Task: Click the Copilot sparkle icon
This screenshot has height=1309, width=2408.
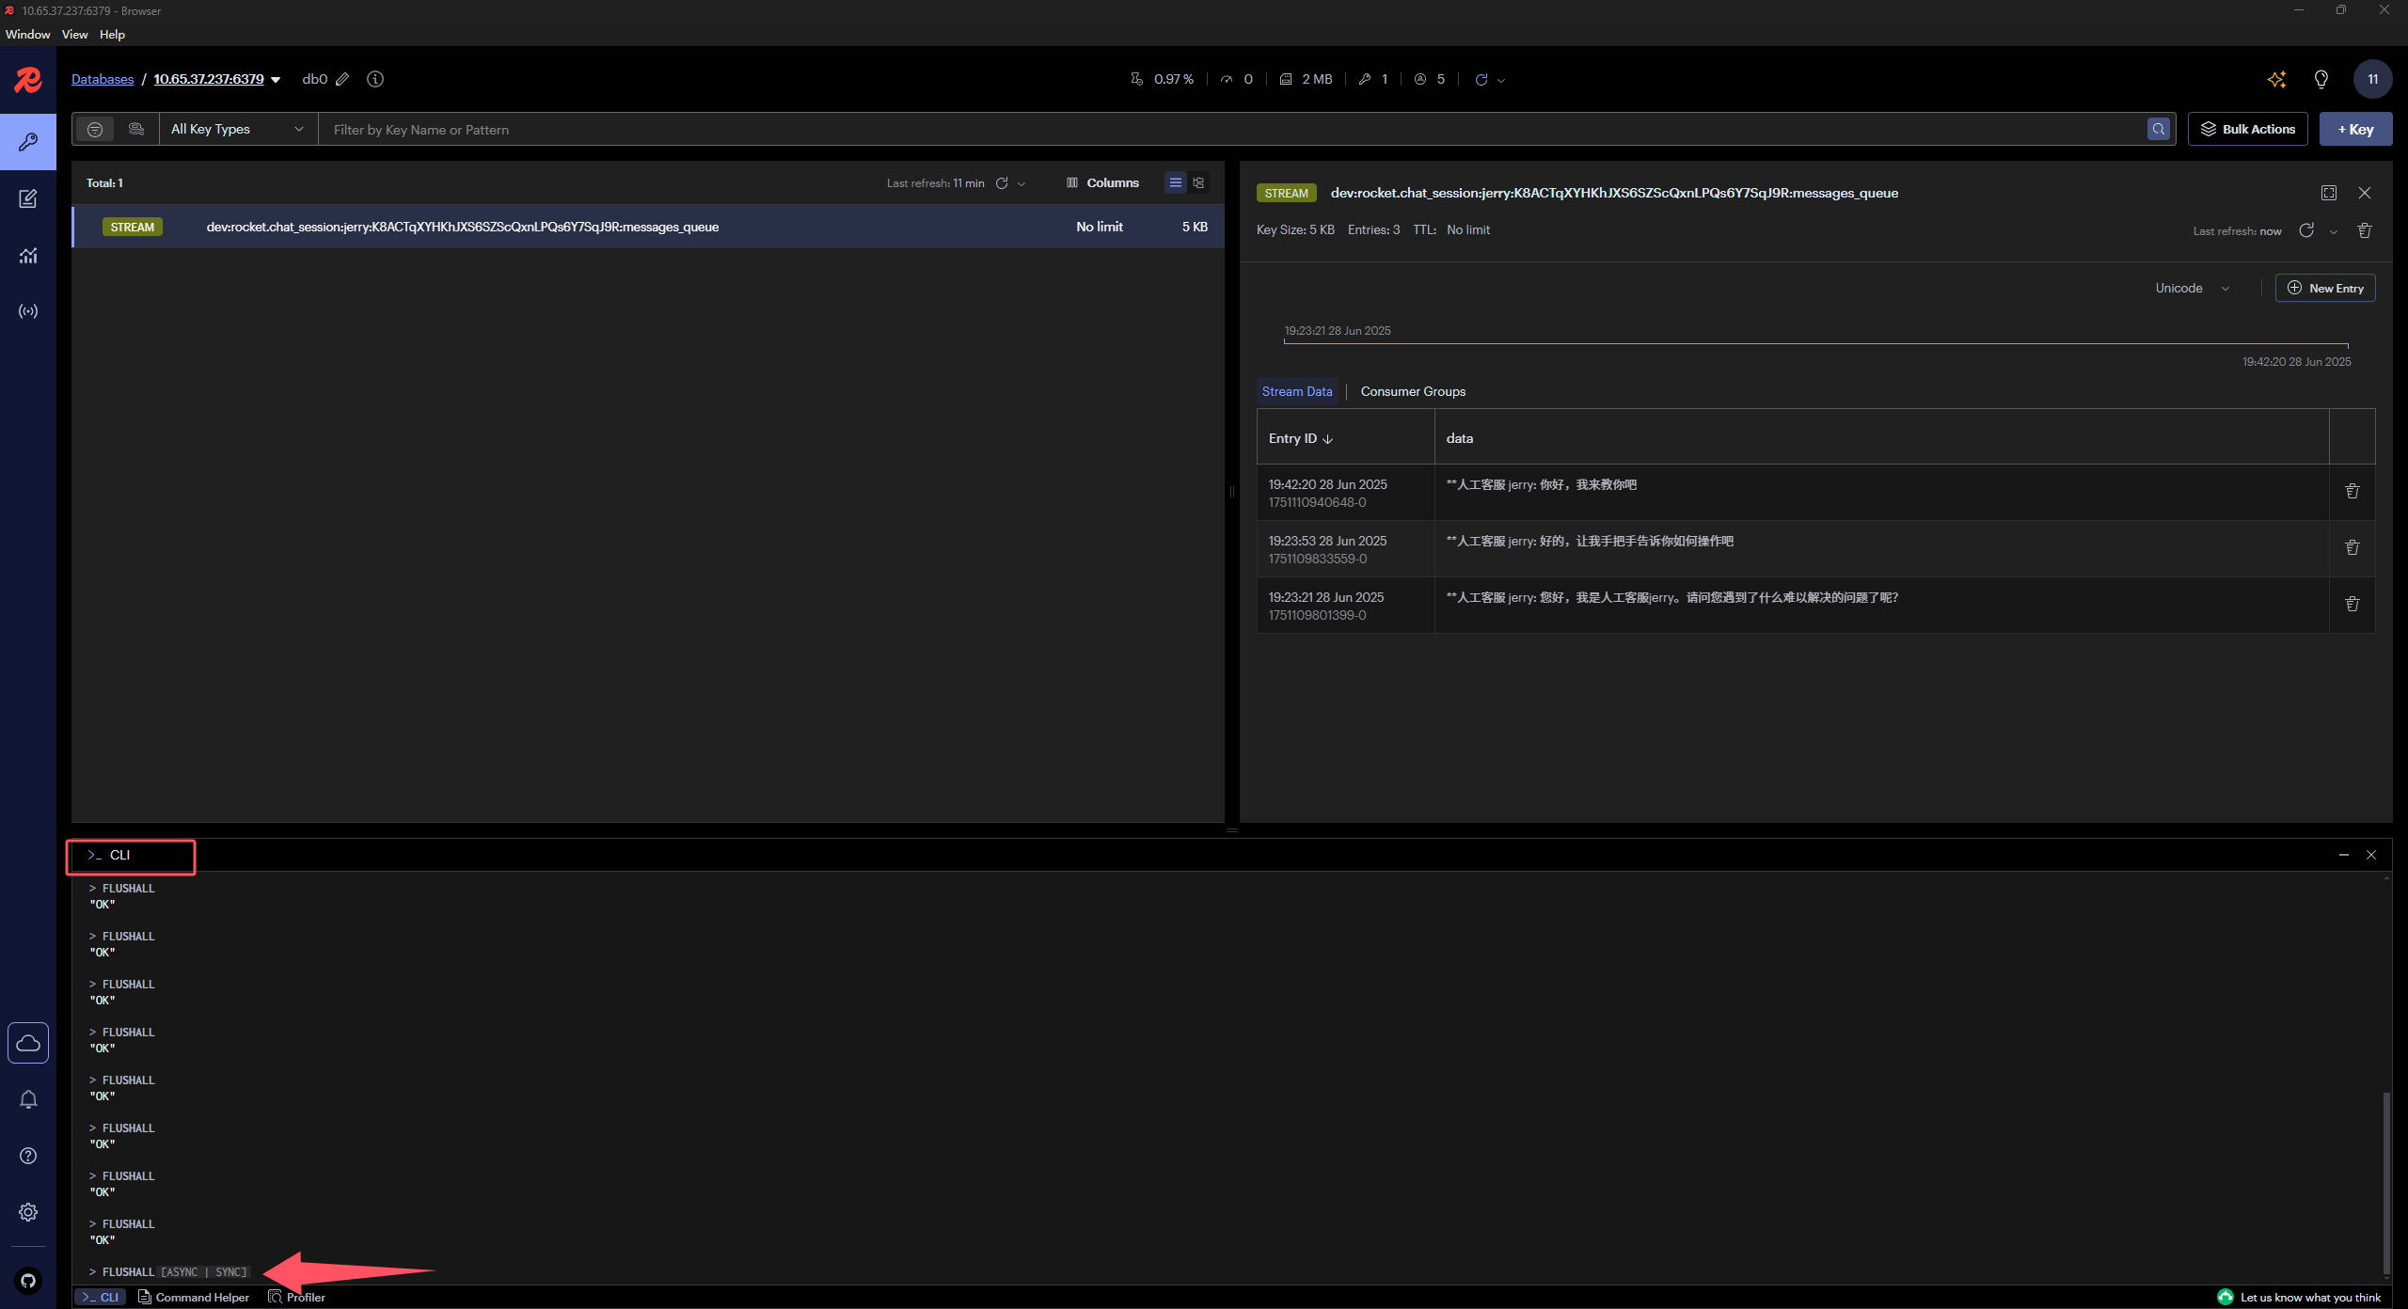Action: tap(2276, 80)
